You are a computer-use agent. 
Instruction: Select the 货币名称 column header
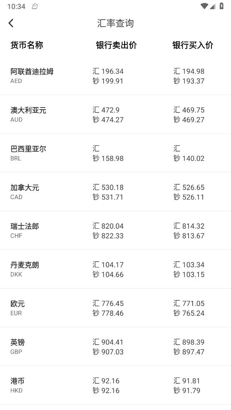click(x=27, y=45)
